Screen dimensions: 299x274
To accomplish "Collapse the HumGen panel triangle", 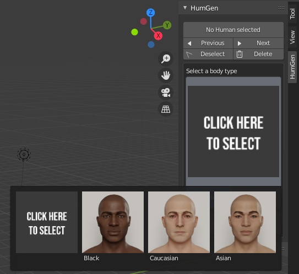I will [x=185, y=8].
